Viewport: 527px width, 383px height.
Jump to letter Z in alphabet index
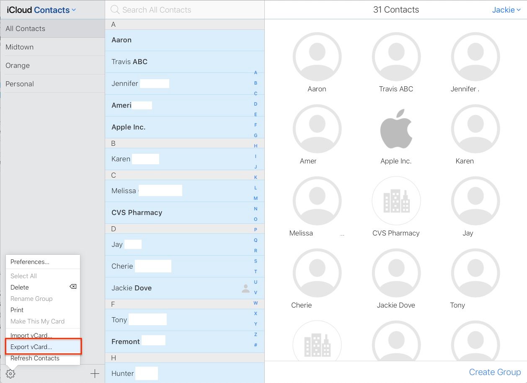point(256,334)
